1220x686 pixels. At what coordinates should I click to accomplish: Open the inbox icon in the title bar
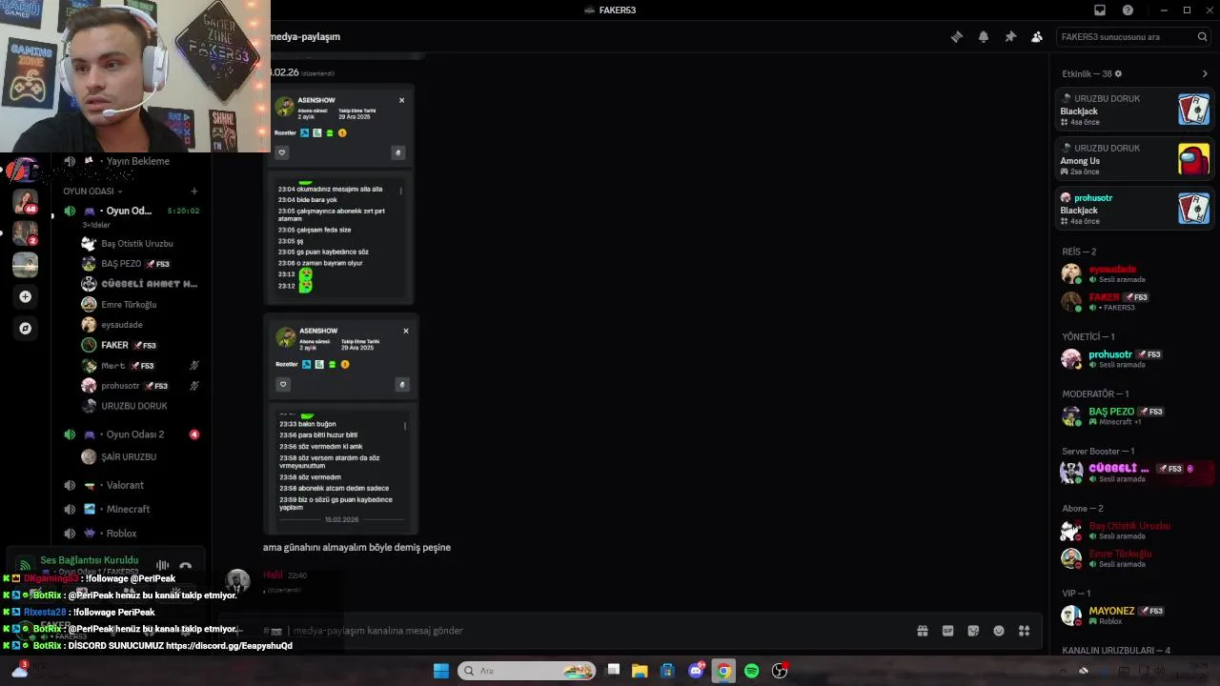pyautogui.click(x=1100, y=10)
